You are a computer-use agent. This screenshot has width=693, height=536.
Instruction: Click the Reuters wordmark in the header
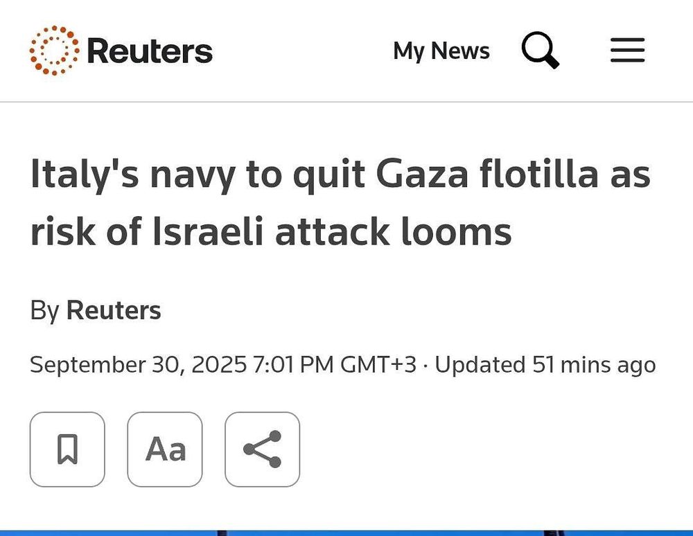[x=150, y=51]
